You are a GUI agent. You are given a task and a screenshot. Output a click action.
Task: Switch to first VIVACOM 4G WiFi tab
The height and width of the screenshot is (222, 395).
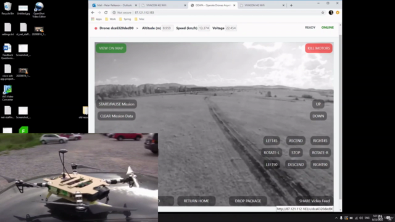[x=164, y=6]
